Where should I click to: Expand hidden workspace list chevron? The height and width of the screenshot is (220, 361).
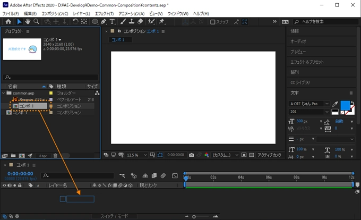pos(274,21)
